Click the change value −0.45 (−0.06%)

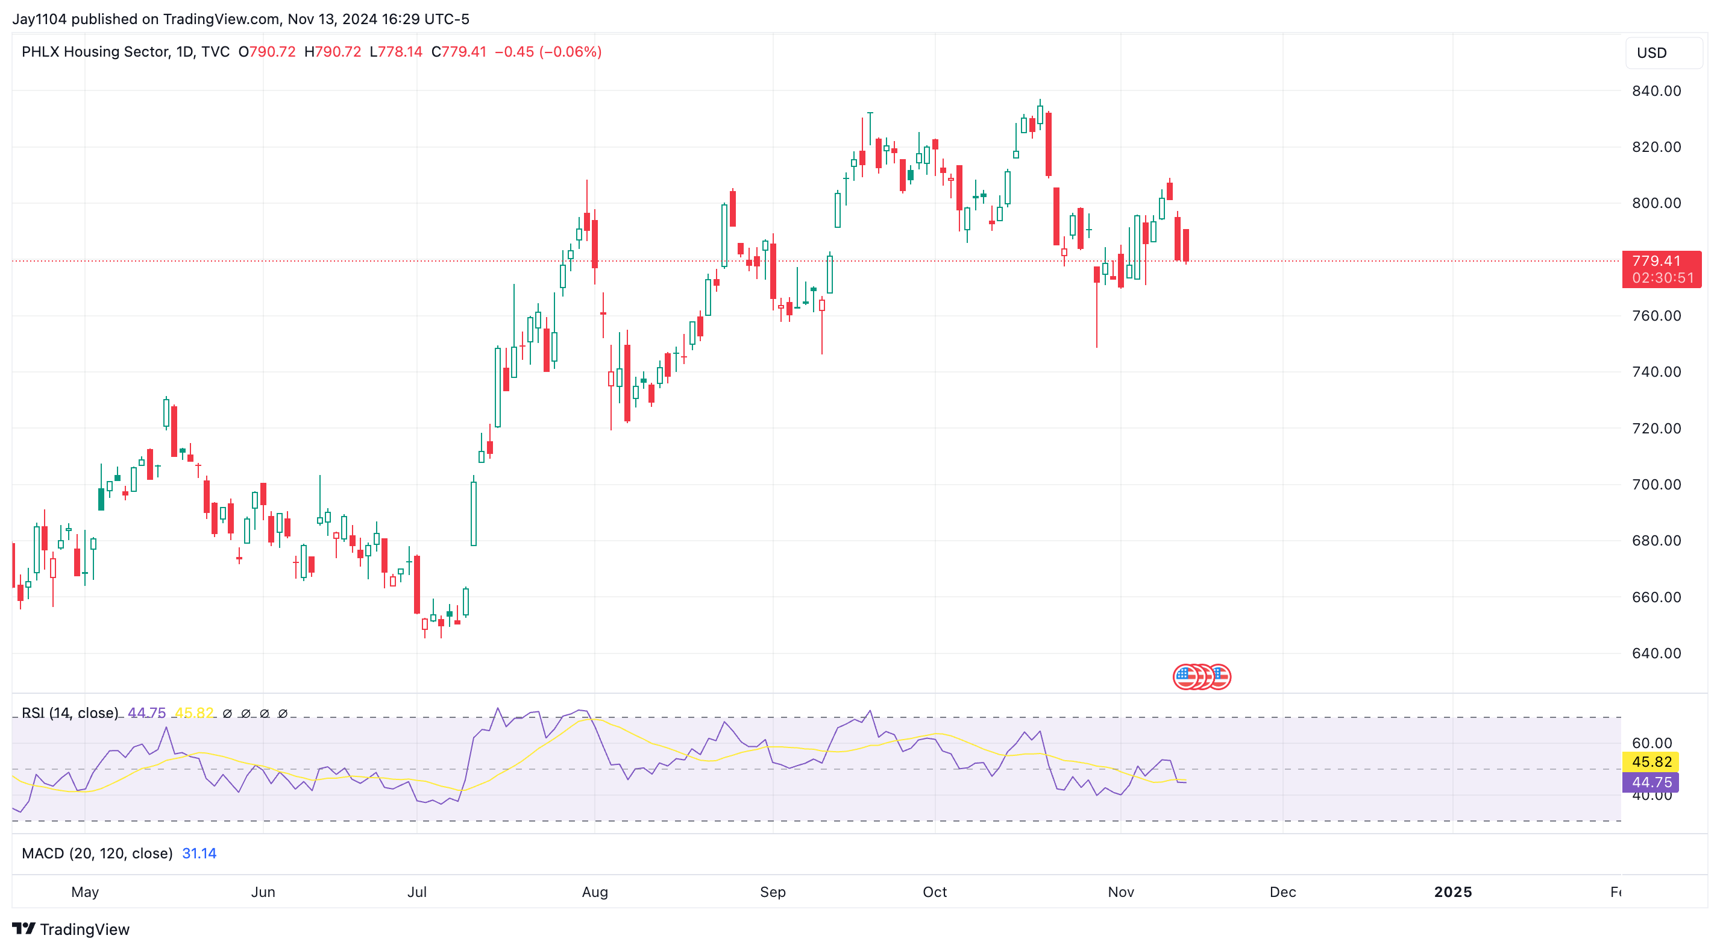pyautogui.click(x=548, y=51)
